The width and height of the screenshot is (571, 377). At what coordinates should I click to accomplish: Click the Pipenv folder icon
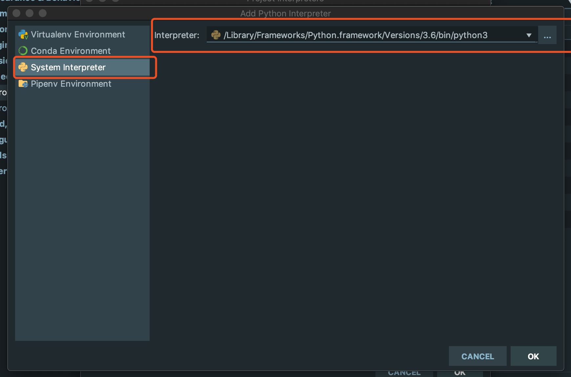[x=23, y=84]
